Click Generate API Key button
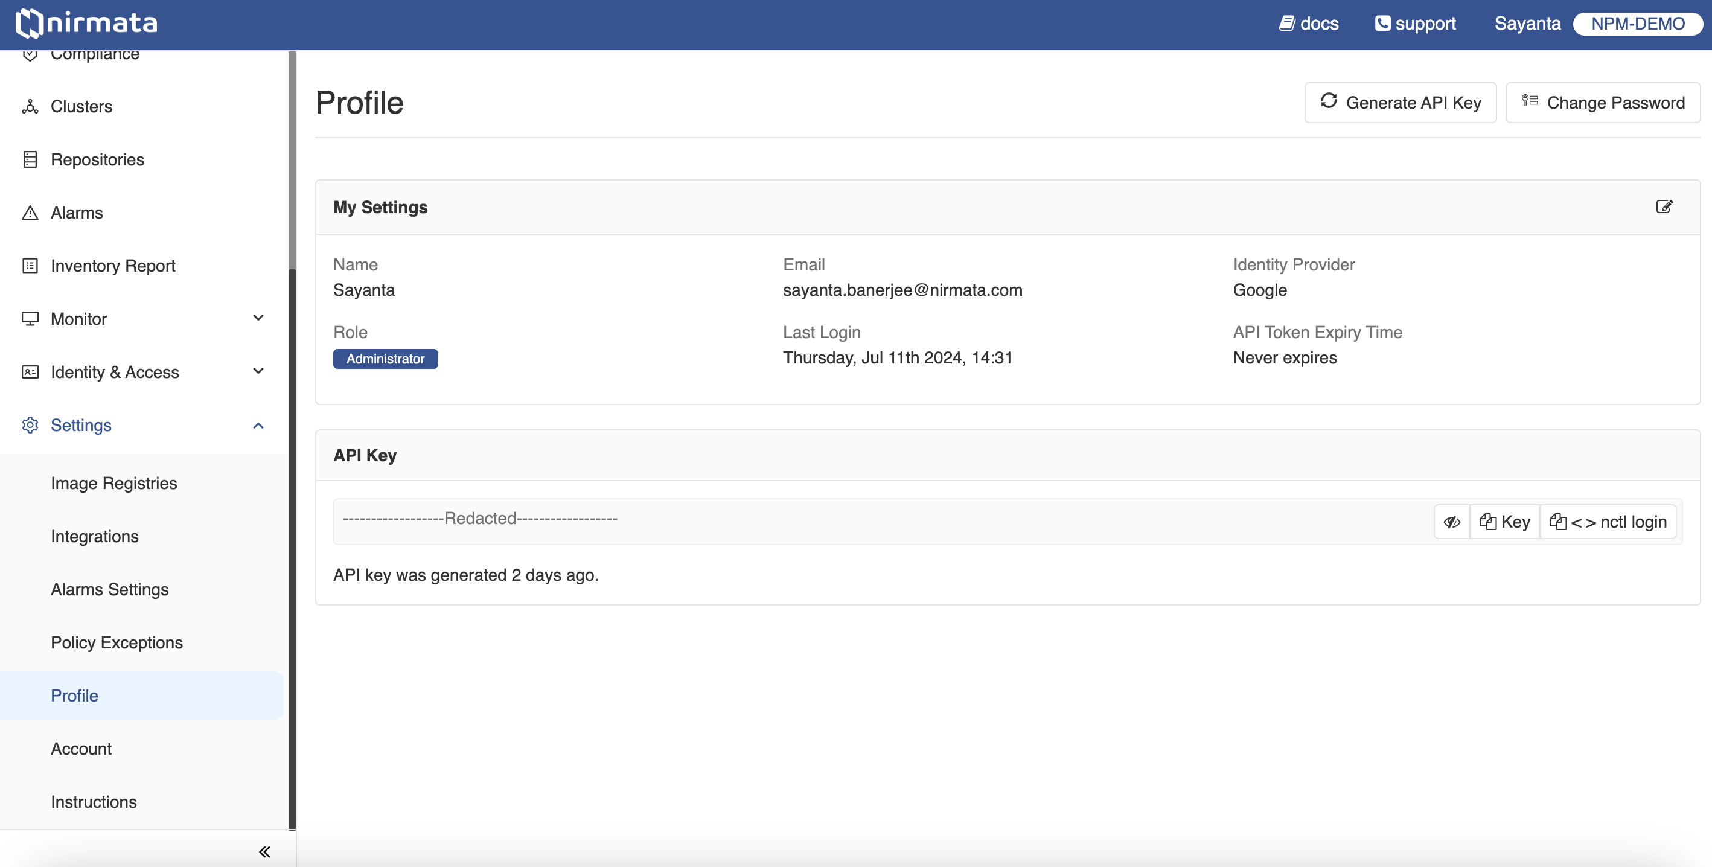 coord(1401,103)
